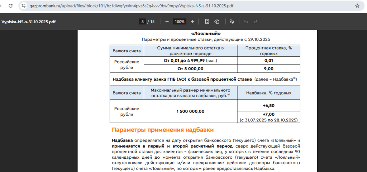Zoom out the PDF with minus button
Screen dimensions: 367x172
click(x=167, y=21)
